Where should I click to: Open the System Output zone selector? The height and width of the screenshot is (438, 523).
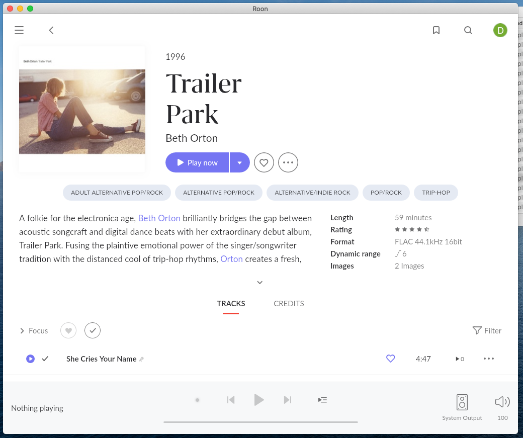462,407
